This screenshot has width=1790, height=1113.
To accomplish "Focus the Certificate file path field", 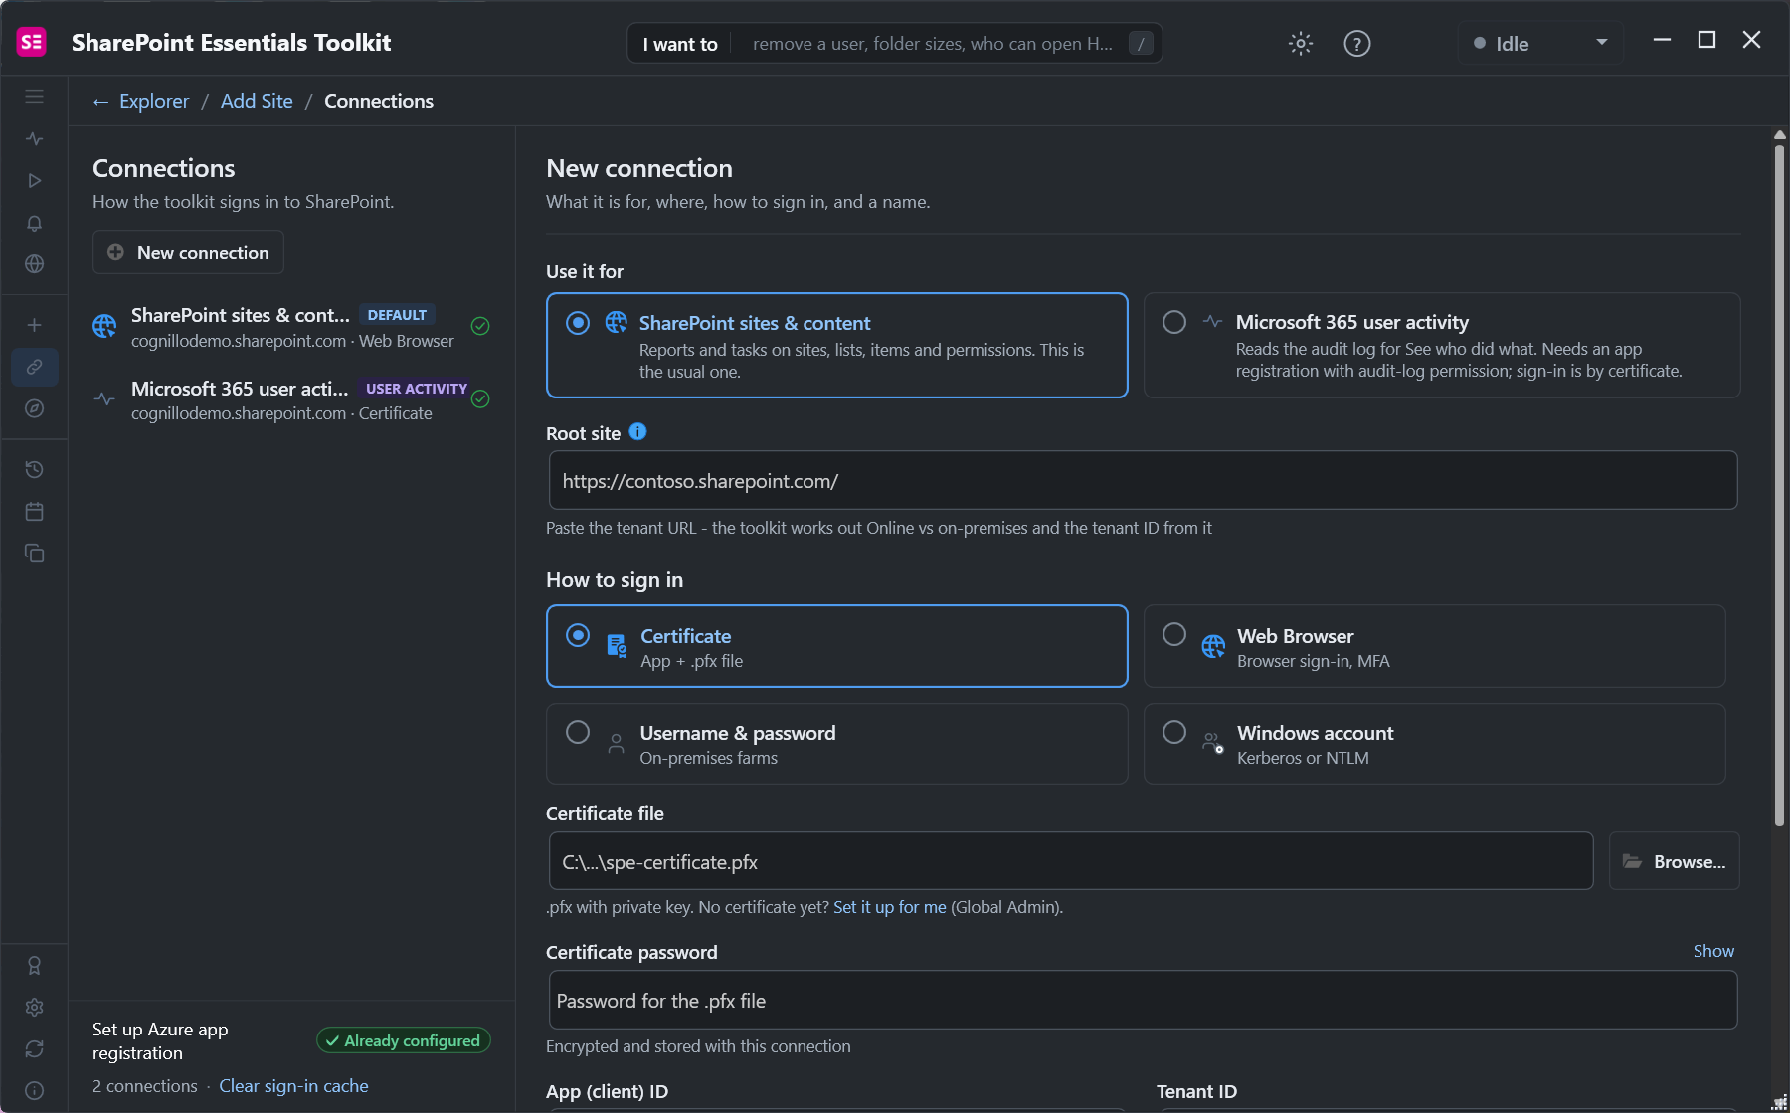I will click(x=1071, y=862).
